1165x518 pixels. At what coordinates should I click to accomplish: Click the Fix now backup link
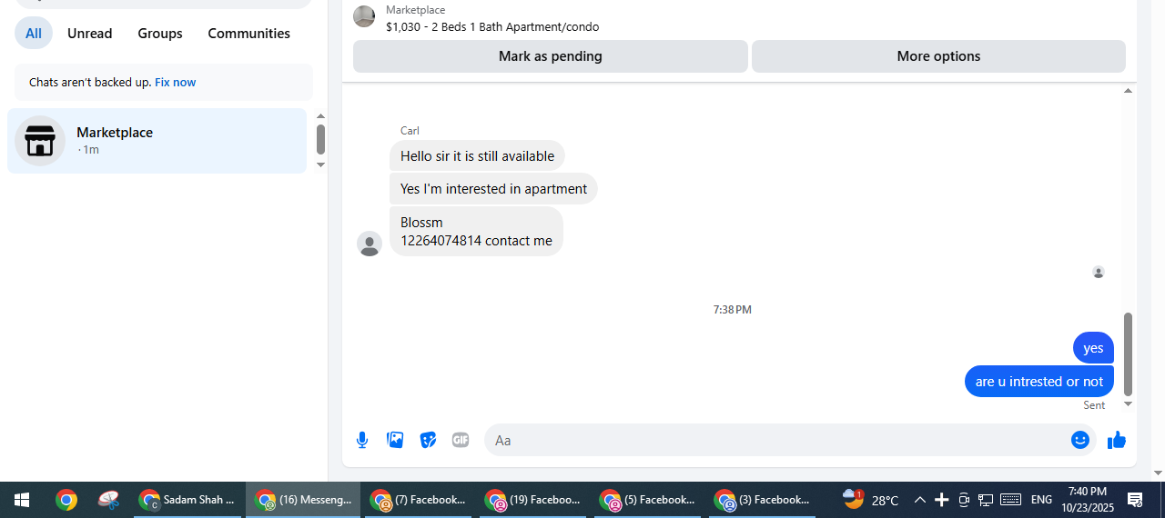[x=175, y=83]
